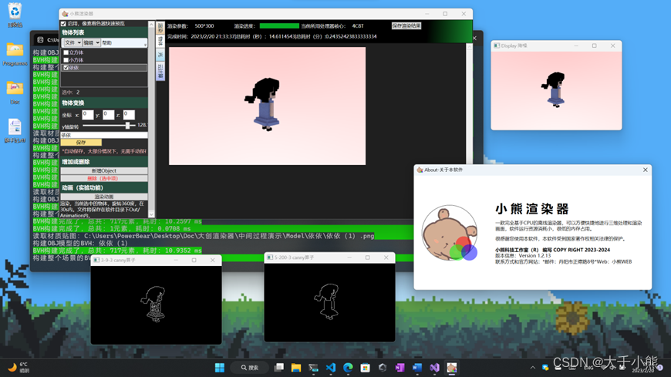Click the green render progress bar
Image resolution: width=671 pixels, height=377 pixels.
pos(279,25)
